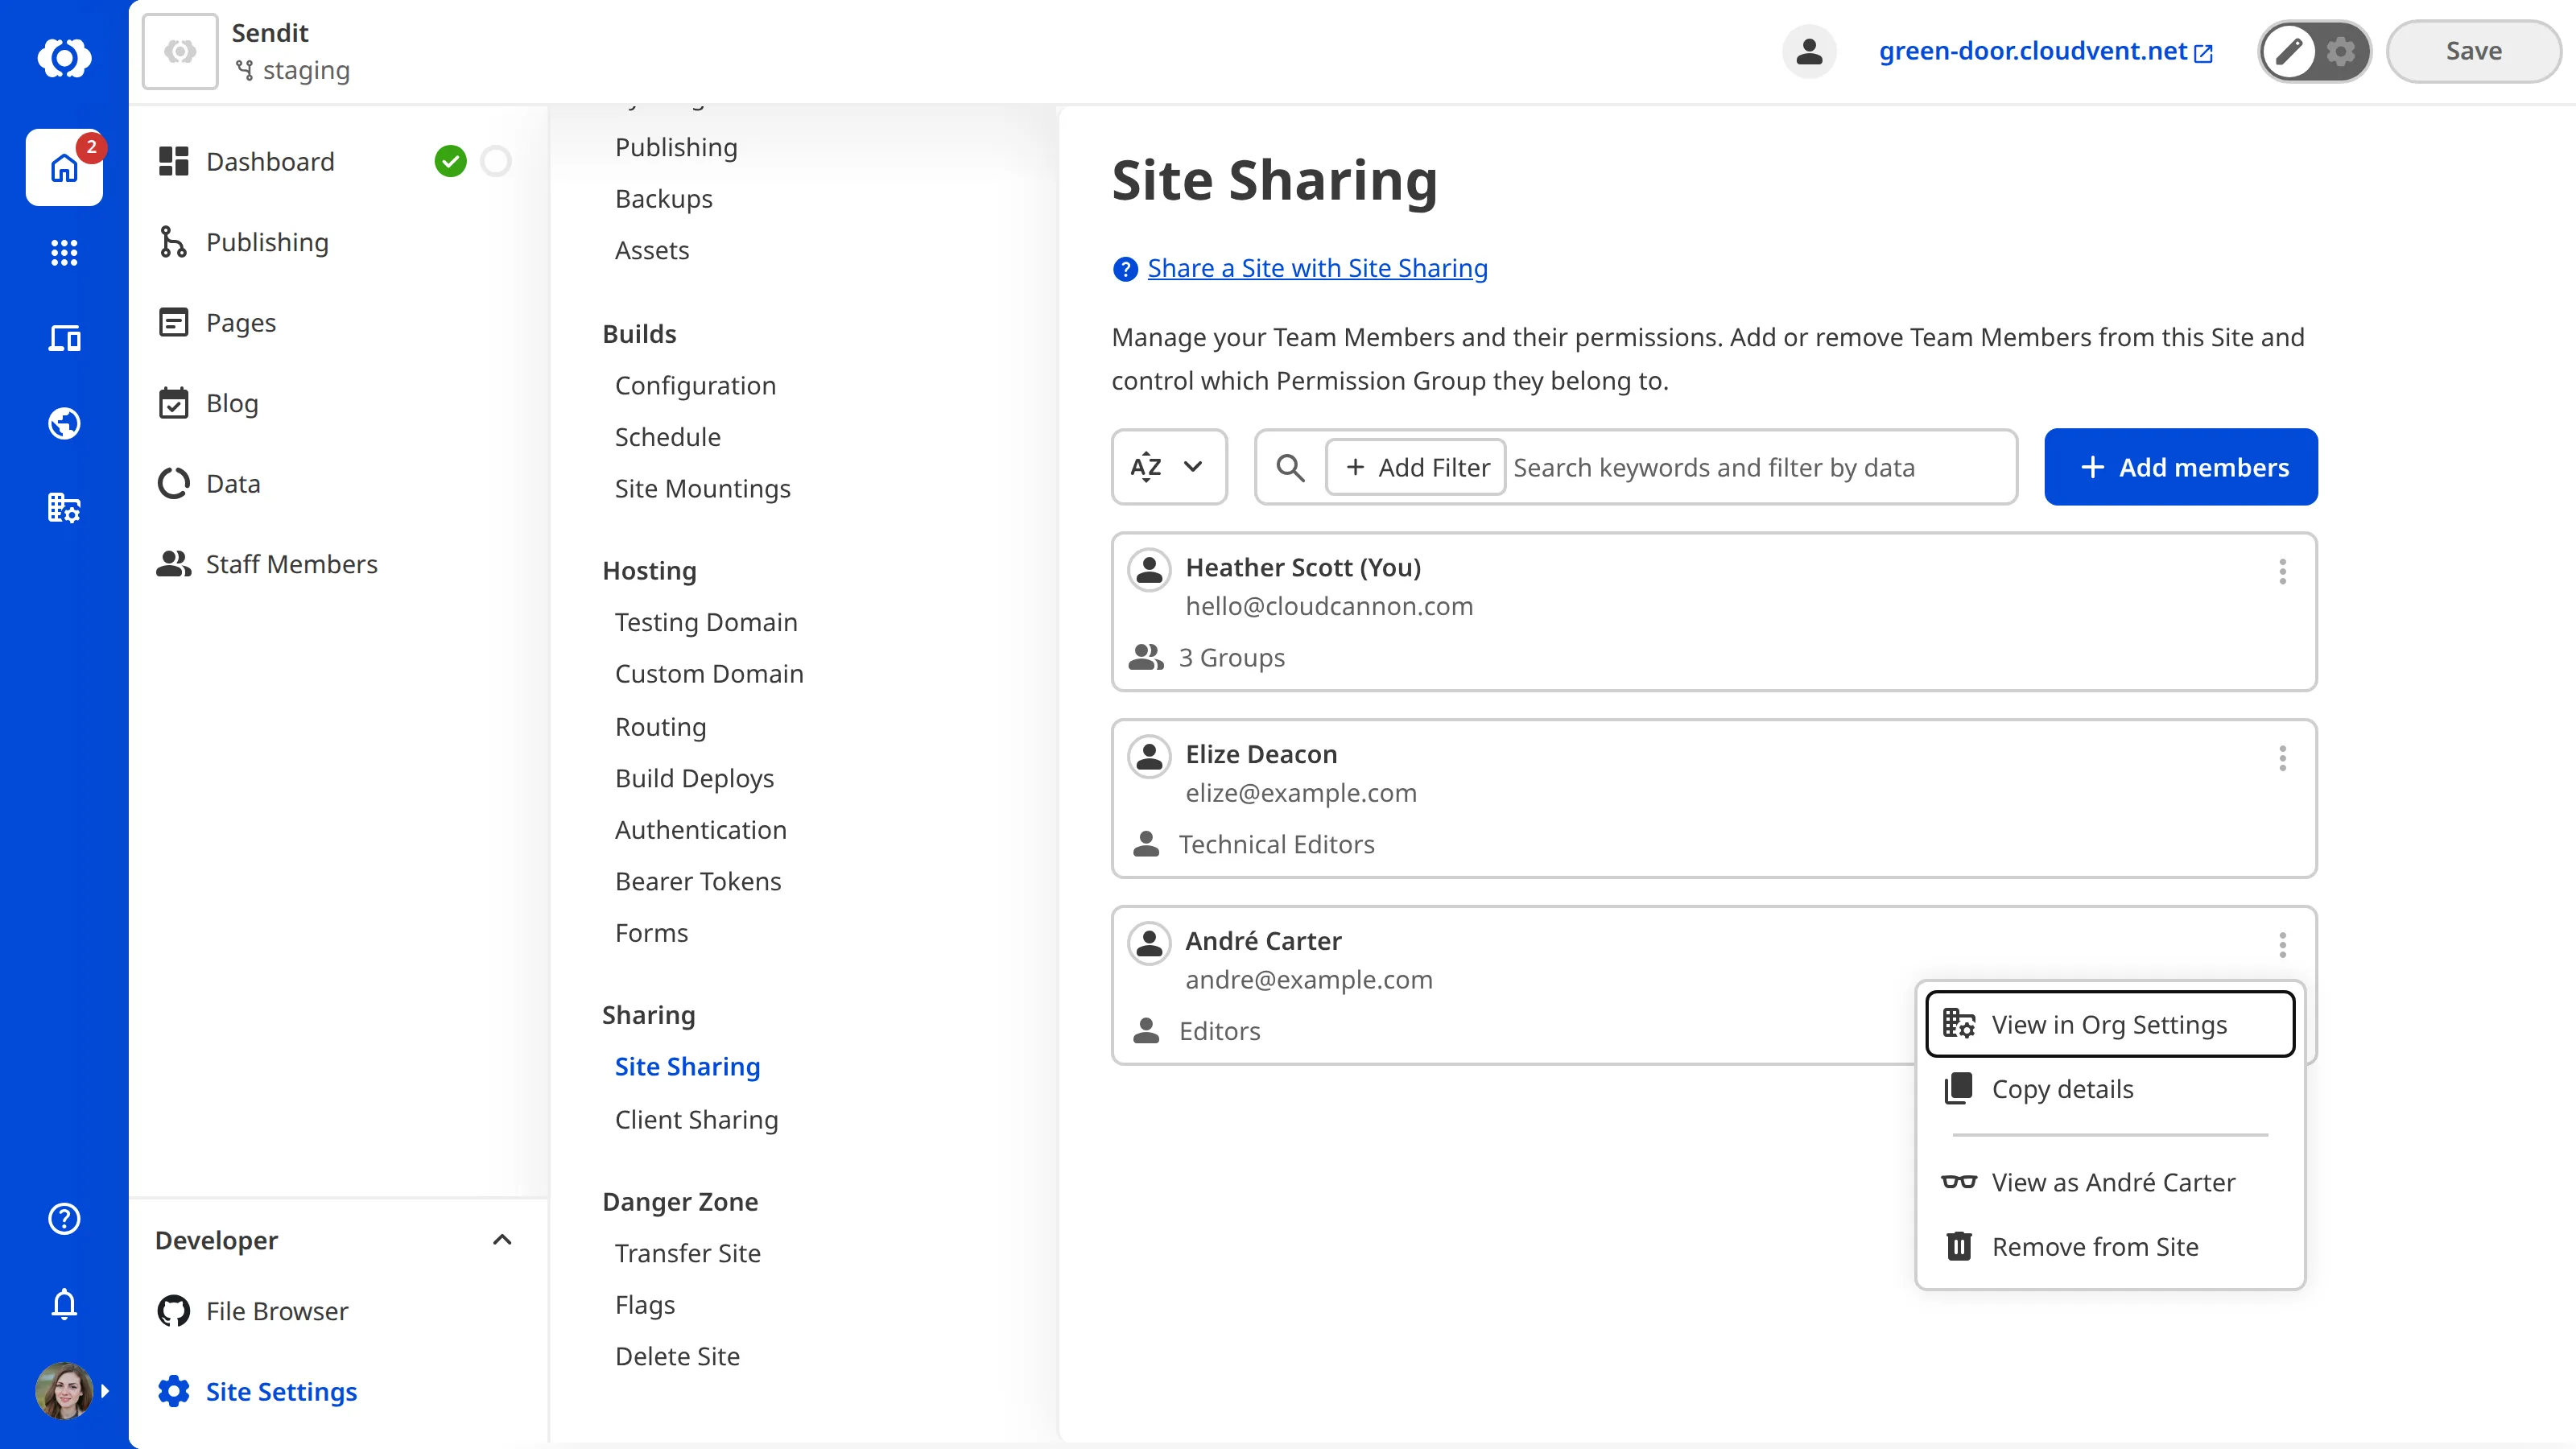This screenshot has height=1449, width=2576.
Task: Click Elize Deacon's avatar icon
Action: coord(1149,757)
